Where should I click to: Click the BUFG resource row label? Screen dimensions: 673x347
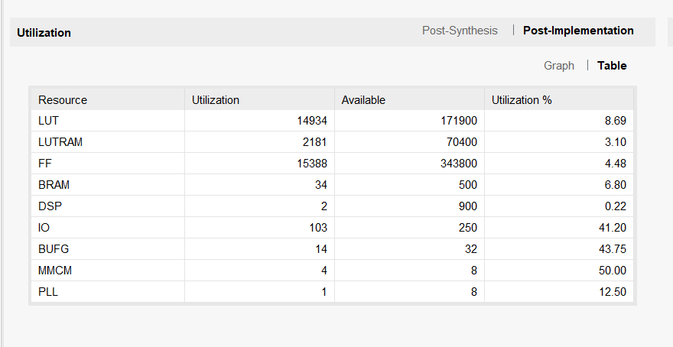pos(54,249)
